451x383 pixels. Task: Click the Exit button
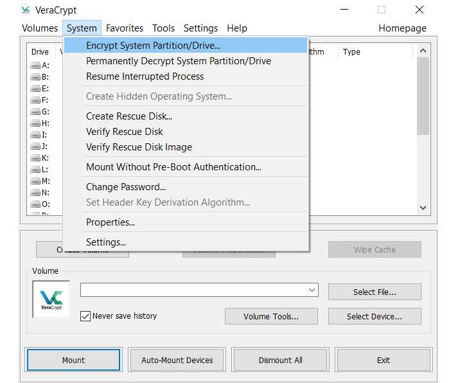coord(384,360)
